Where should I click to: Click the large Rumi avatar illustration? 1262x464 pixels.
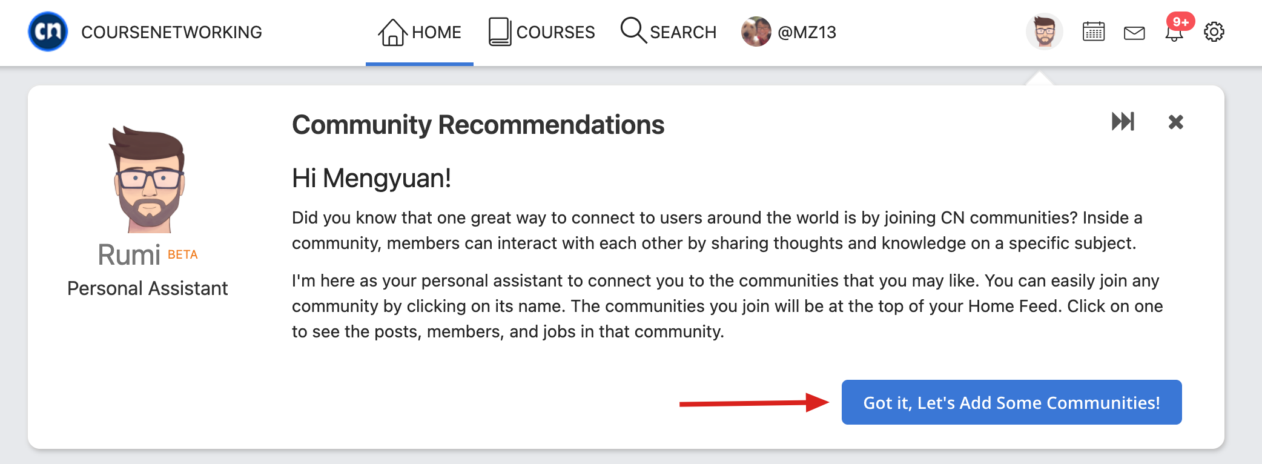pos(148,179)
